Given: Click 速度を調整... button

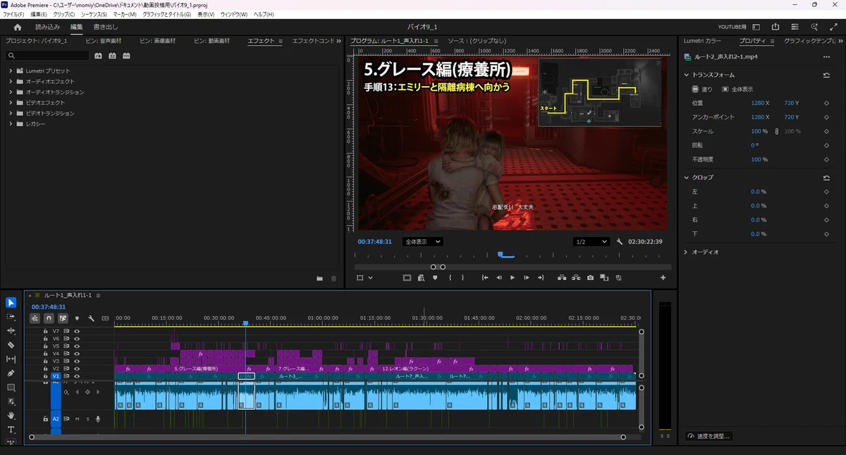Looking at the screenshot, I should point(709,436).
